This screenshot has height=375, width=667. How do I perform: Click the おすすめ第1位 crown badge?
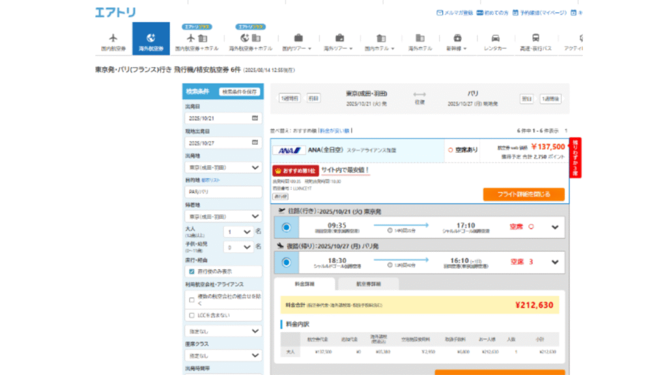(x=296, y=171)
